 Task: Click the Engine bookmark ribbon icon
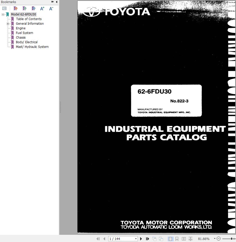point(13,28)
